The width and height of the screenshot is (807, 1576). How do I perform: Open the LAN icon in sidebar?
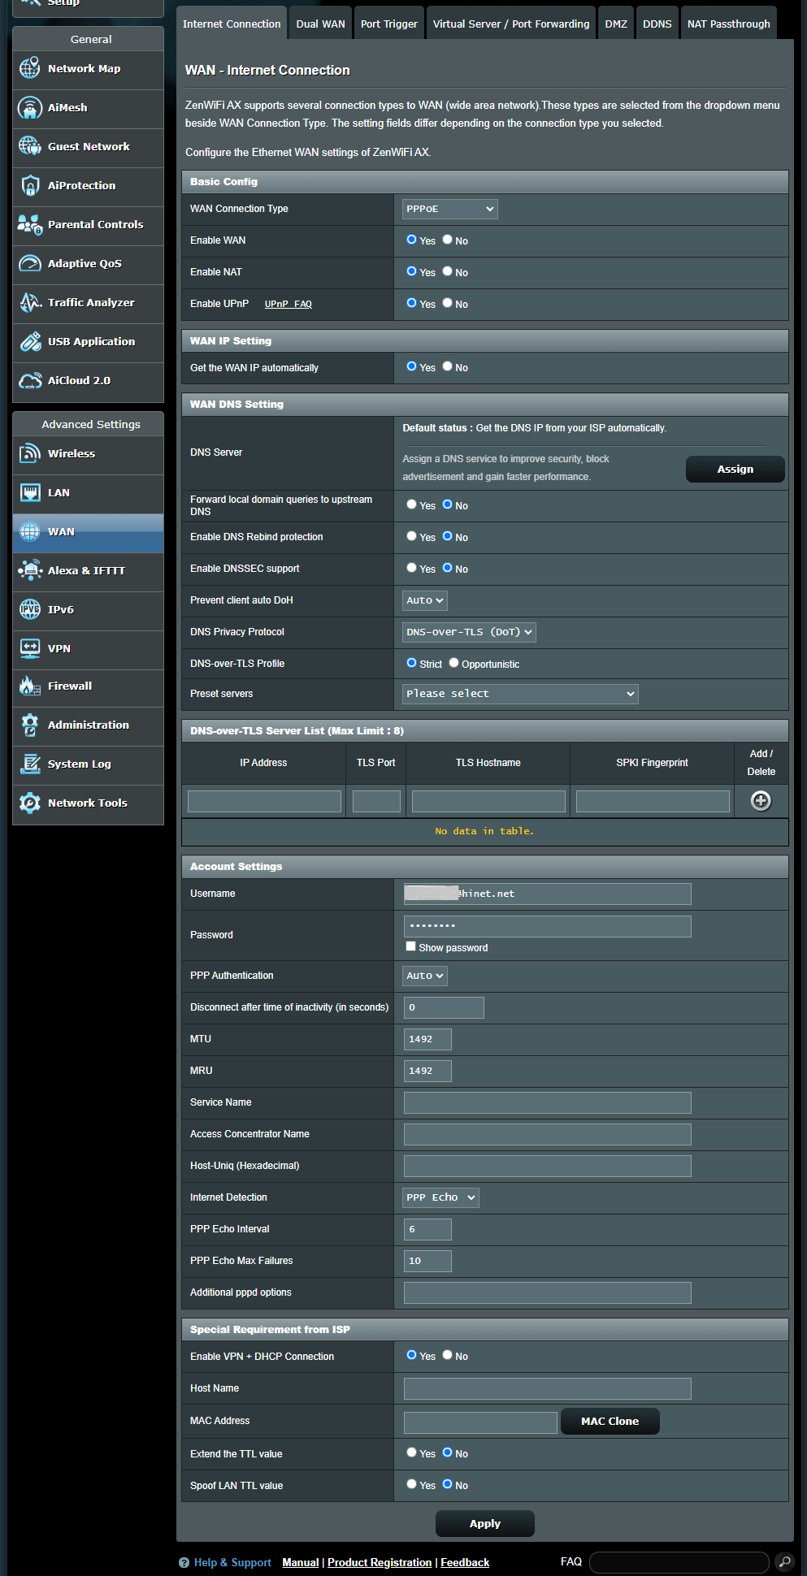[30, 492]
